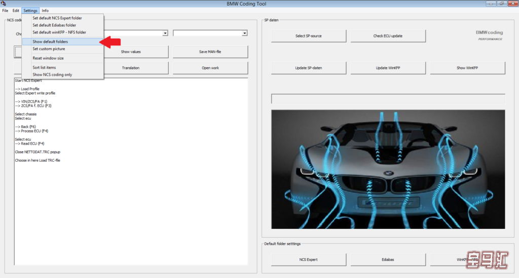Click '--> Back (F6)' instruction line
519x278 pixels.
click(25, 127)
